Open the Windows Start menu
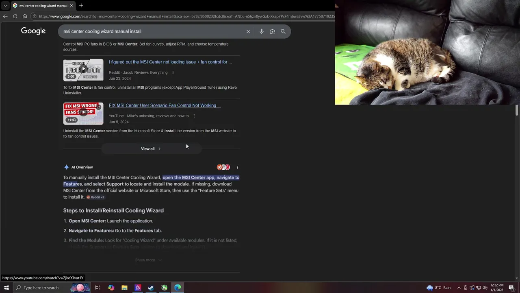 click(6, 288)
